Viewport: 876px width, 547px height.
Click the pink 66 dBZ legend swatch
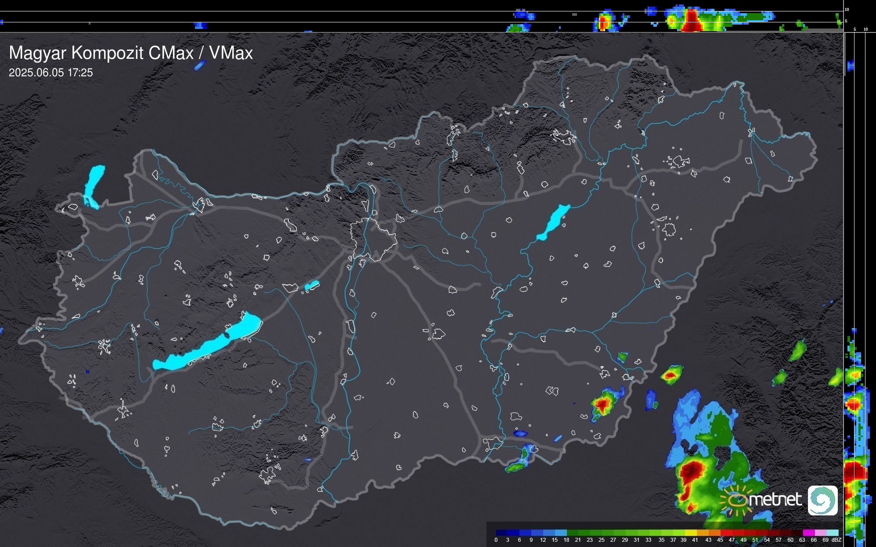pos(820,533)
